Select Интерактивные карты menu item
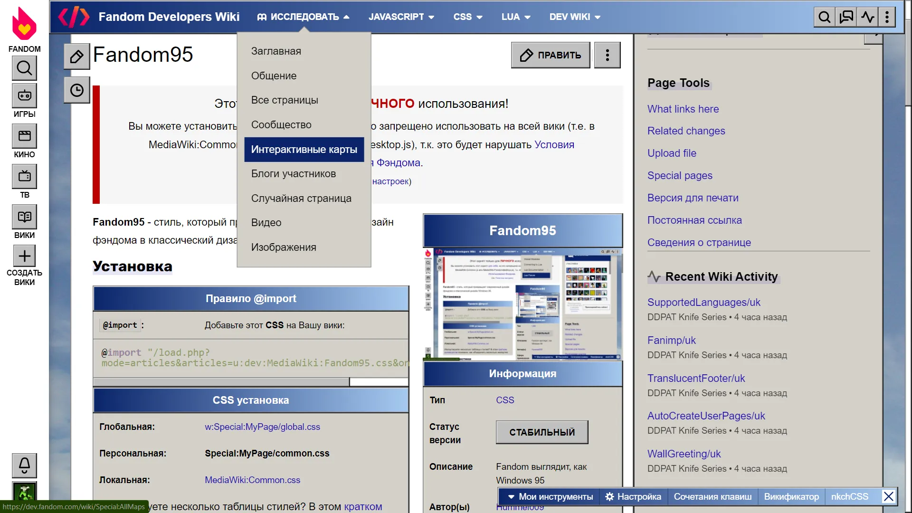The image size is (912, 513). [x=304, y=149]
